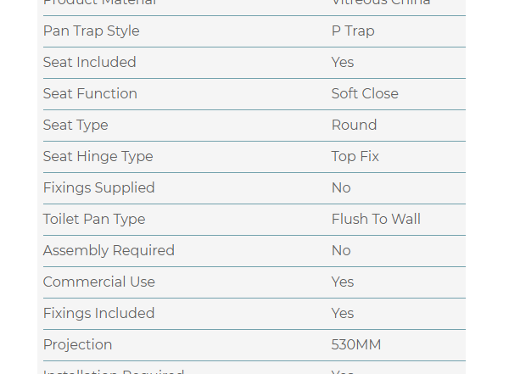
Task: Select "No" value beside Fixings Supplied
Action: 341,188
